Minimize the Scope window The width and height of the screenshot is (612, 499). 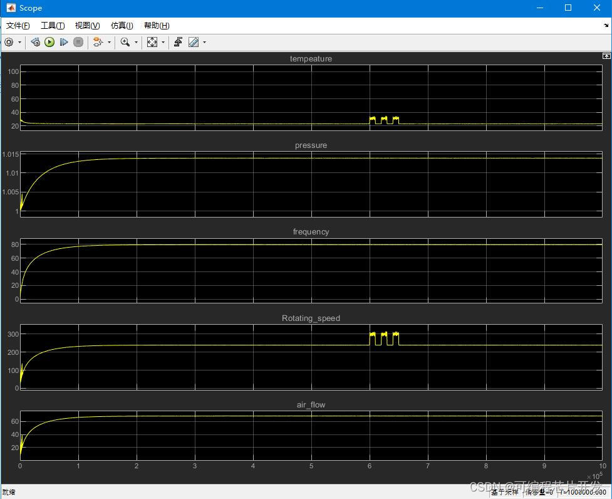[540, 8]
